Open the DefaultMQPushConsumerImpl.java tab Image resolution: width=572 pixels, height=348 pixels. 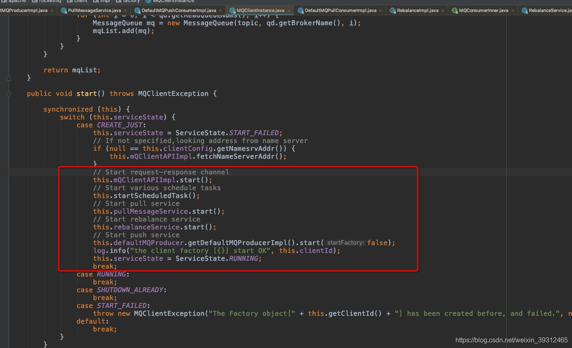pos(179,10)
